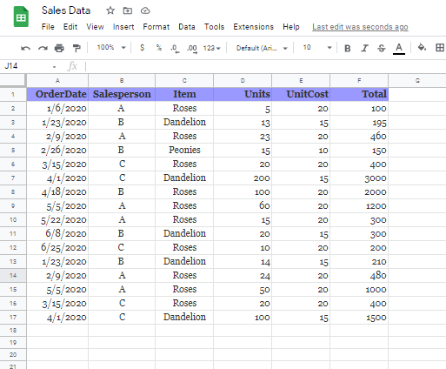Click the Last edit was seconds ago link

[x=360, y=27]
